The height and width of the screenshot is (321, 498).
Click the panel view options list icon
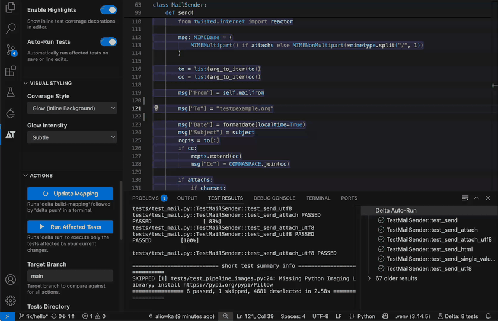click(x=465, y=198)
